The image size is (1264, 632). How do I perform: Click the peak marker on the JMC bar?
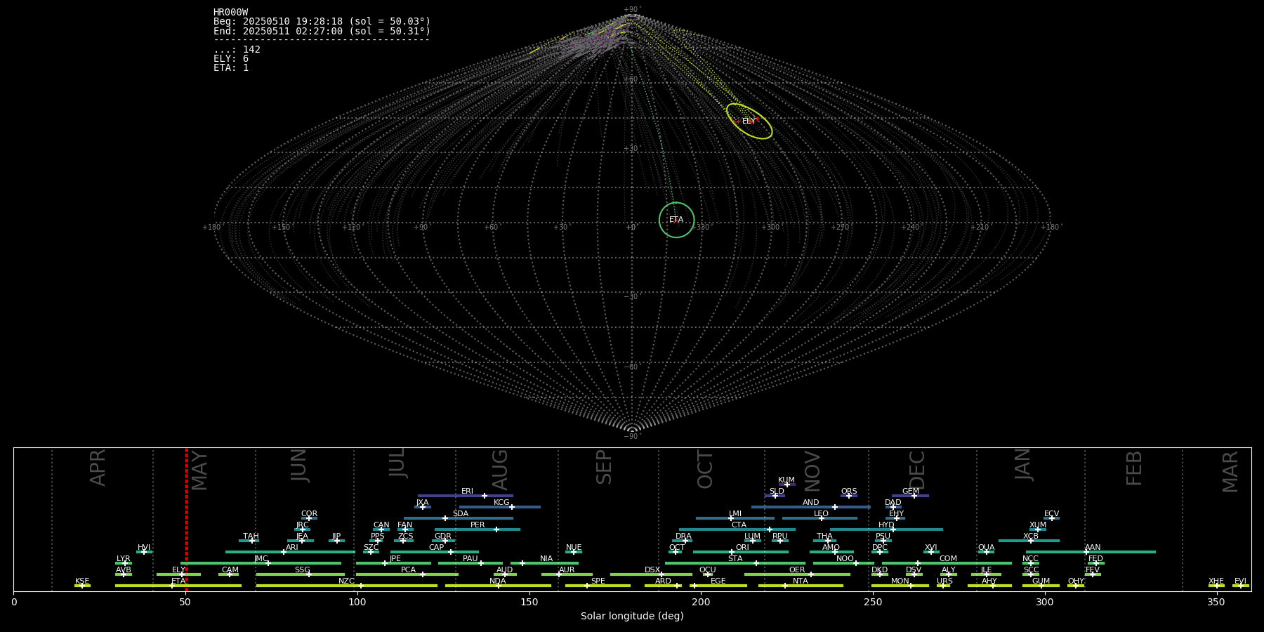[x=268, y=563]
